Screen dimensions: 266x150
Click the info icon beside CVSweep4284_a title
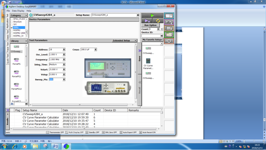click(x=31, y=15)
